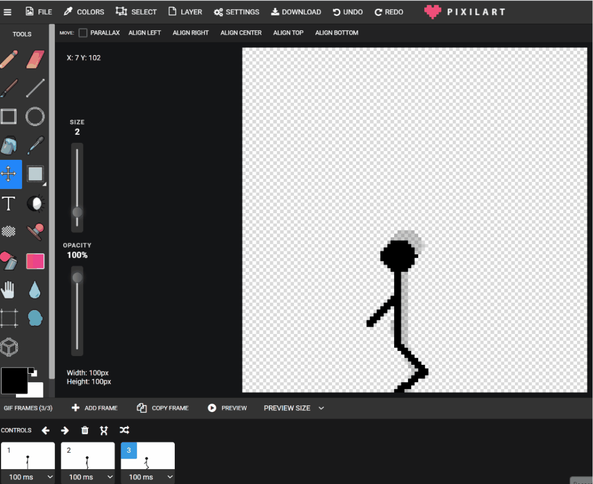Viewport: 593px width, 484px height.
Task: Expand the Preview Size dropdown
Action: [294, 408]
